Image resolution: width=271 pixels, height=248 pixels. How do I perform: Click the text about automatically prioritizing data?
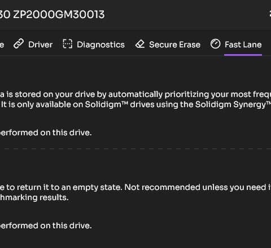(x=135, y=95)
